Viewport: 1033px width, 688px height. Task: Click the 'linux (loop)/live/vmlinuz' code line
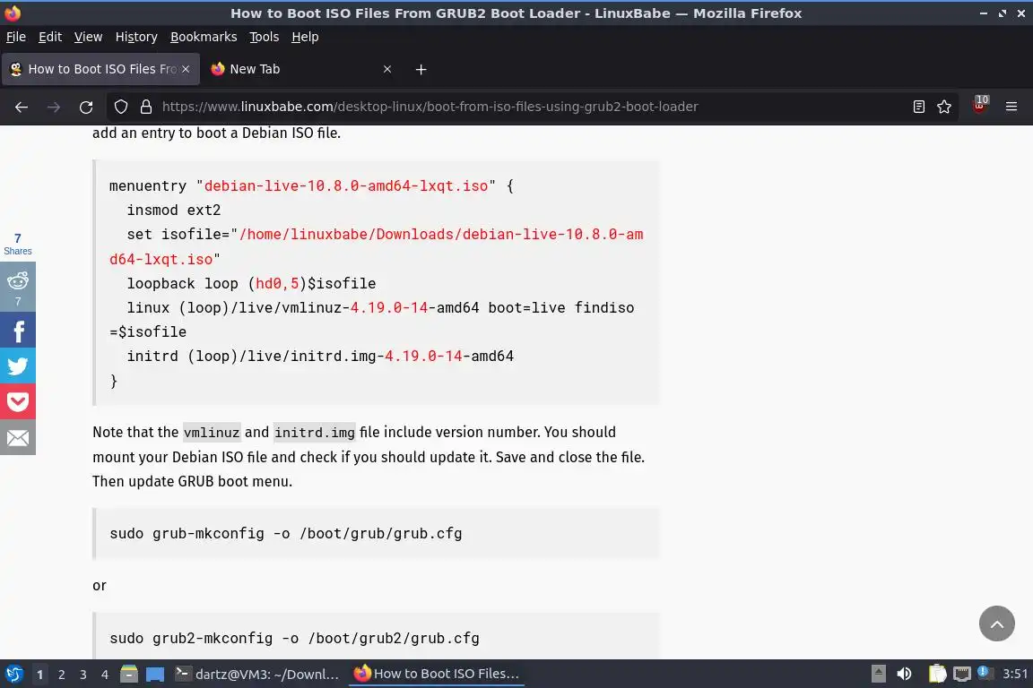pos(371,319)
